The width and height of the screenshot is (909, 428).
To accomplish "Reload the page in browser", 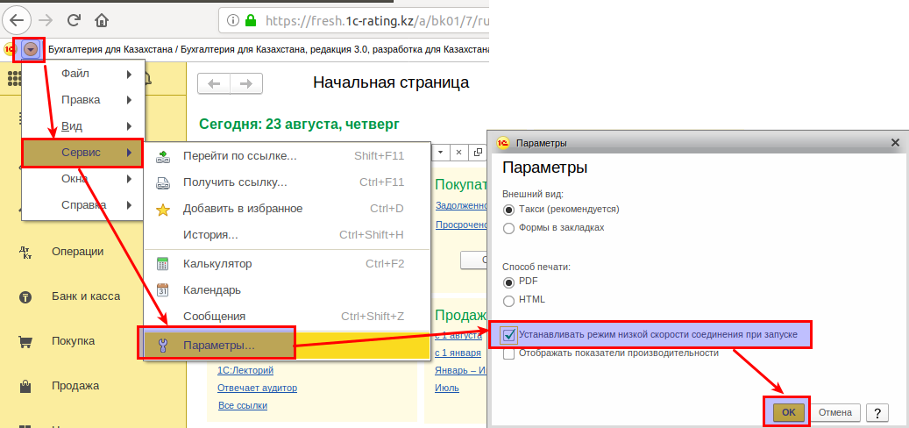I will pyautogui.click(x=74, y=18).
